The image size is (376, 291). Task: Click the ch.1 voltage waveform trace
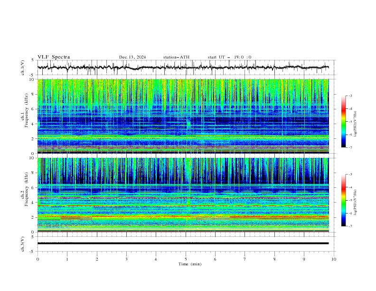click(x=183, y=68)
